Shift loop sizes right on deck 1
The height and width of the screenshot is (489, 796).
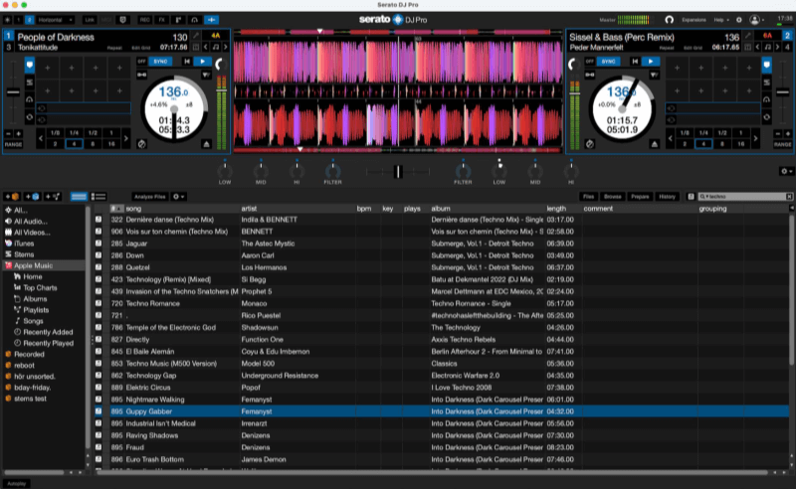(126, 138)
